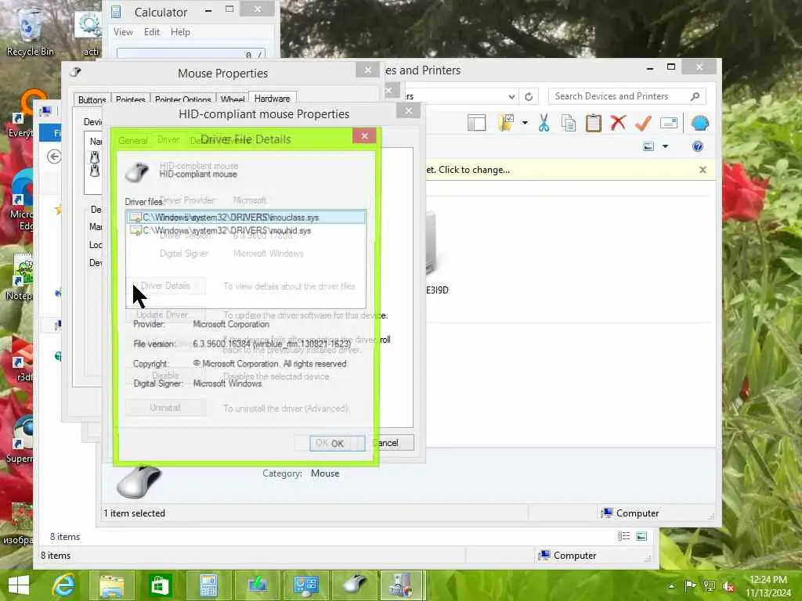Refresh the Devices and Printers view
Image resolution: width=802 pixels, height=601 pixels.
click(x=529, y=96)
